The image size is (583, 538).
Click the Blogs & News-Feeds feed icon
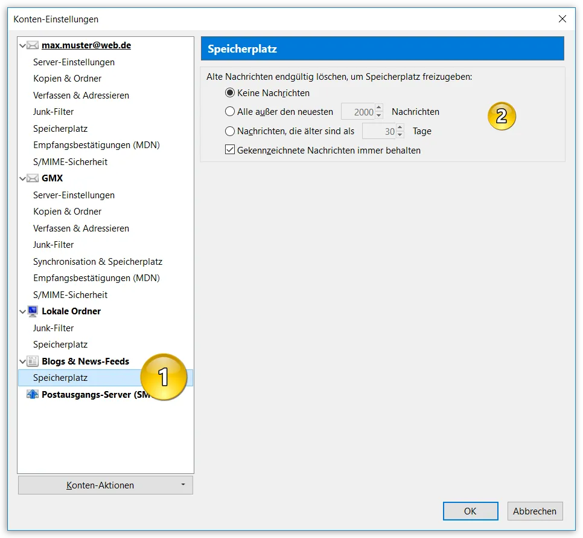(x=33, y=361)
